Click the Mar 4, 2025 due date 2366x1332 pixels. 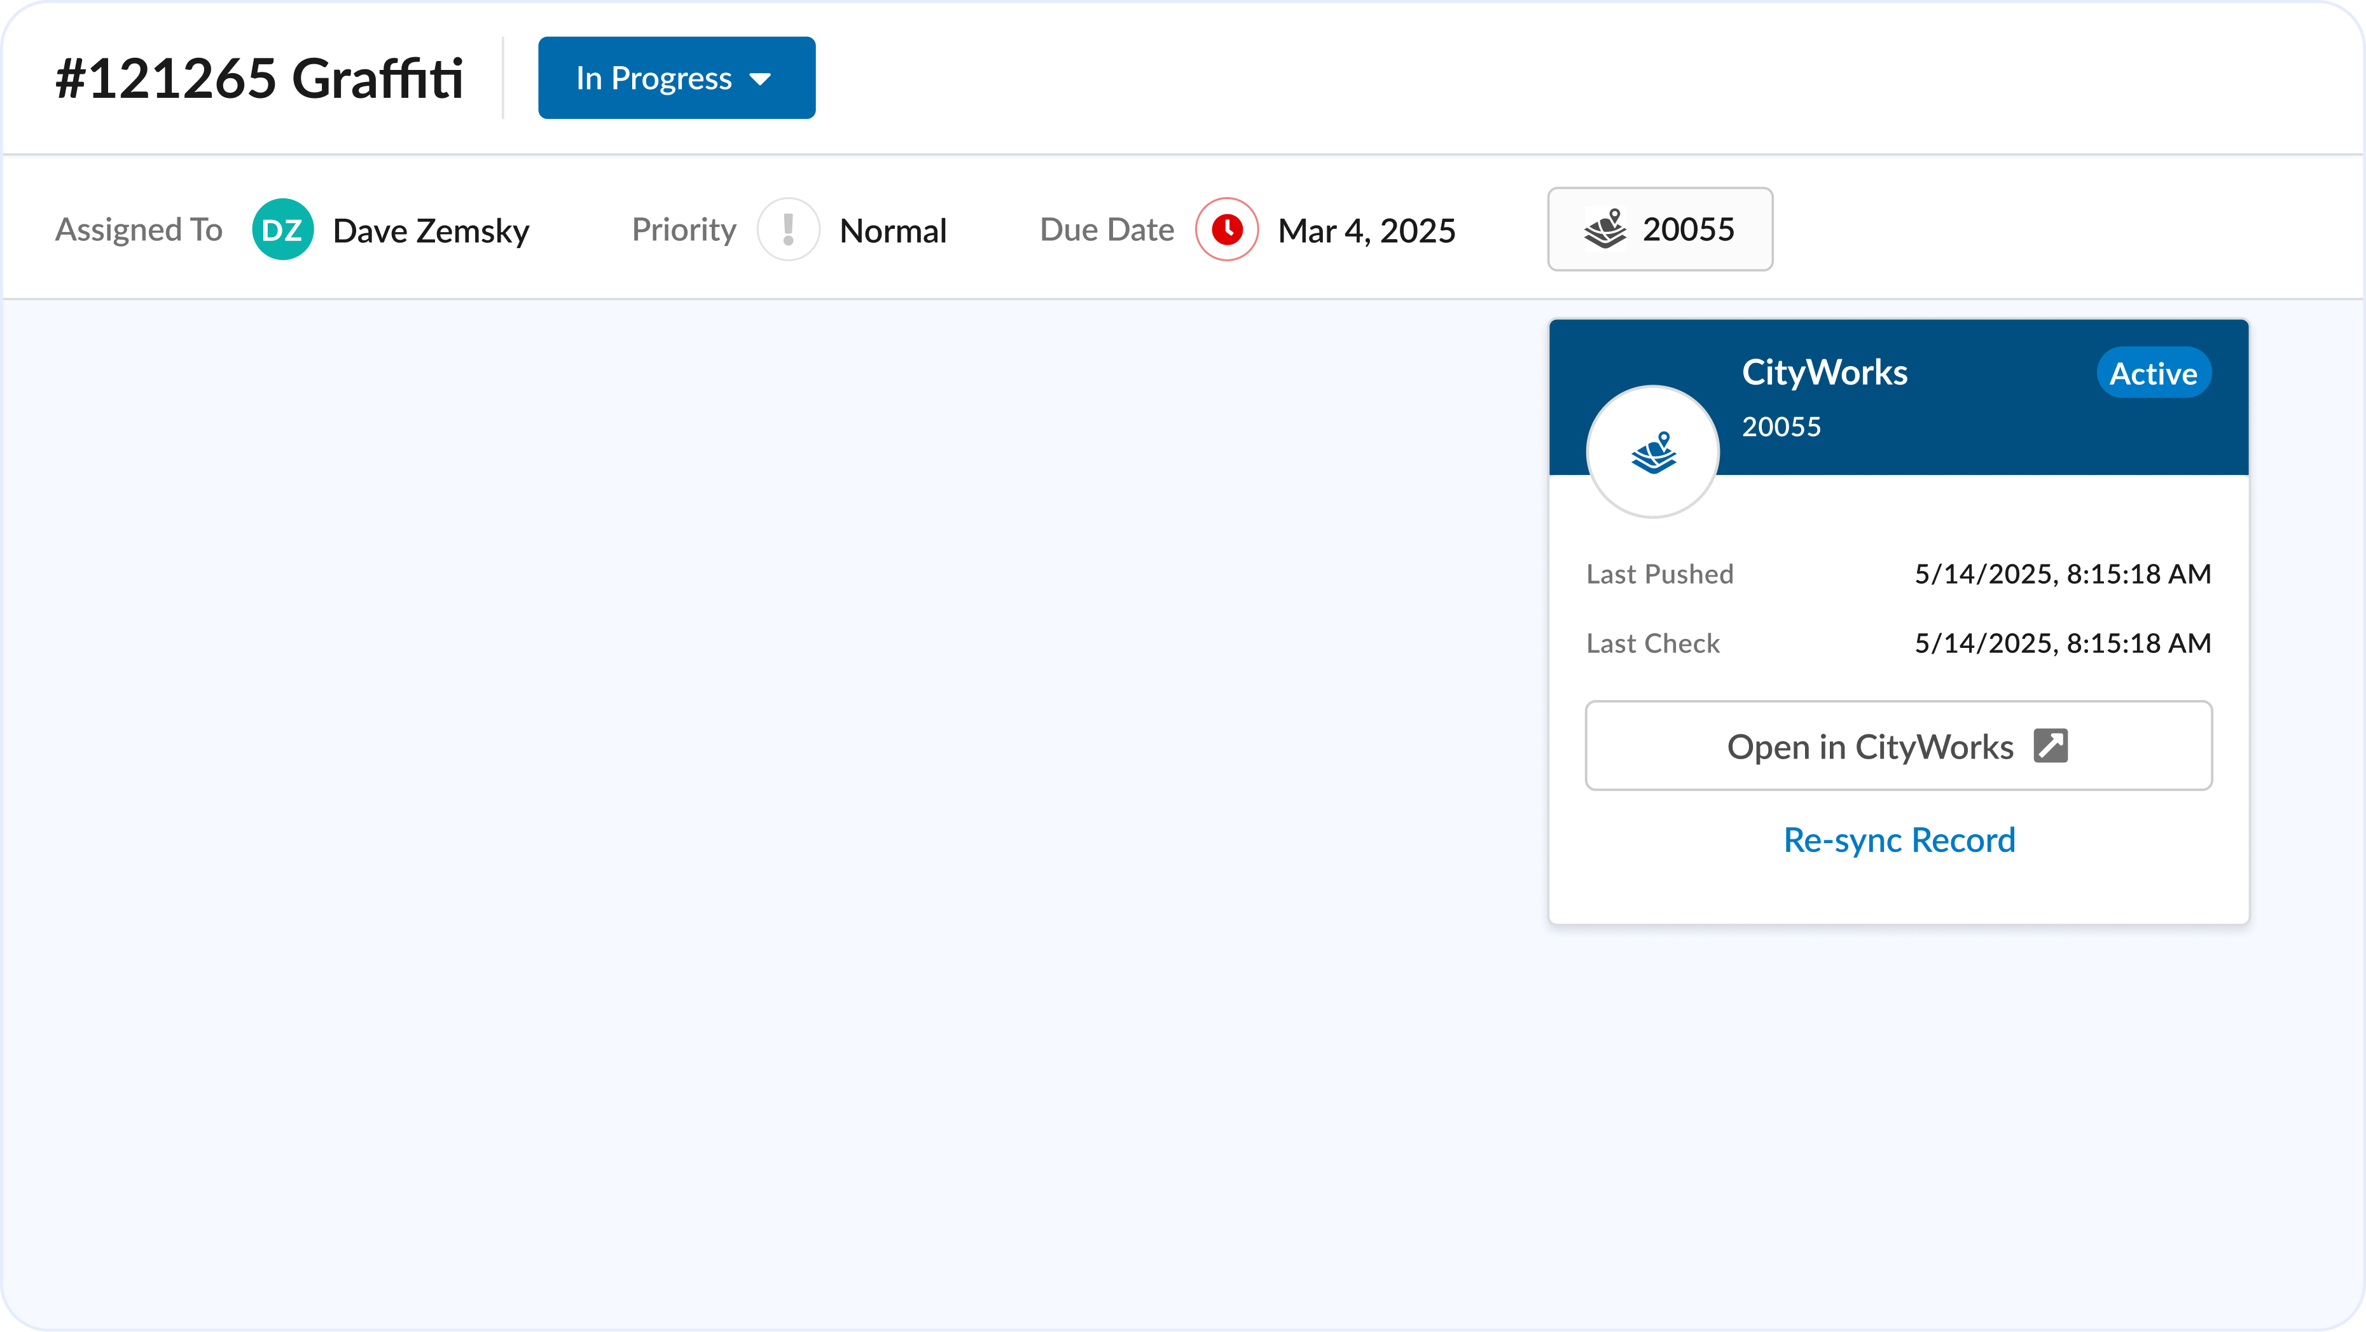[x=1366, y=230]
